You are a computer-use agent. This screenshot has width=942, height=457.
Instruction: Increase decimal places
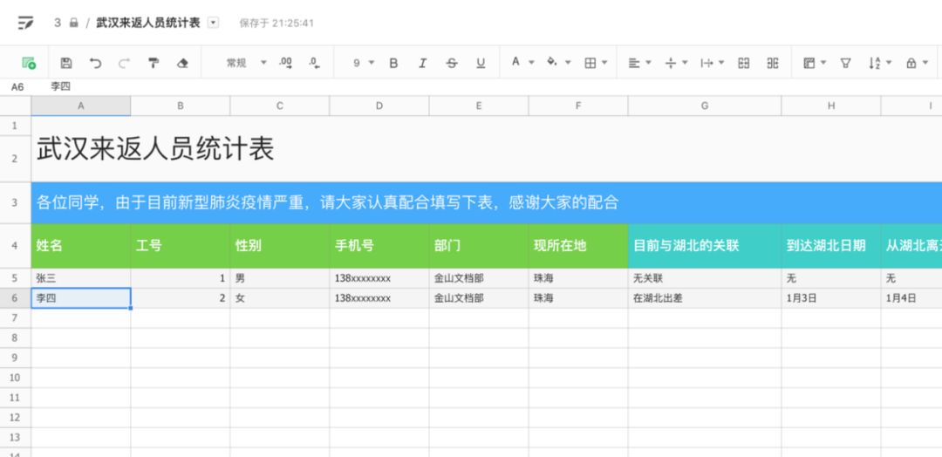coord(285,63)
